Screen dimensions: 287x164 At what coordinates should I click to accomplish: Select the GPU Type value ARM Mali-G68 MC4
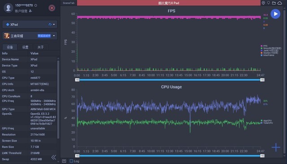click(x=43, y=109)
